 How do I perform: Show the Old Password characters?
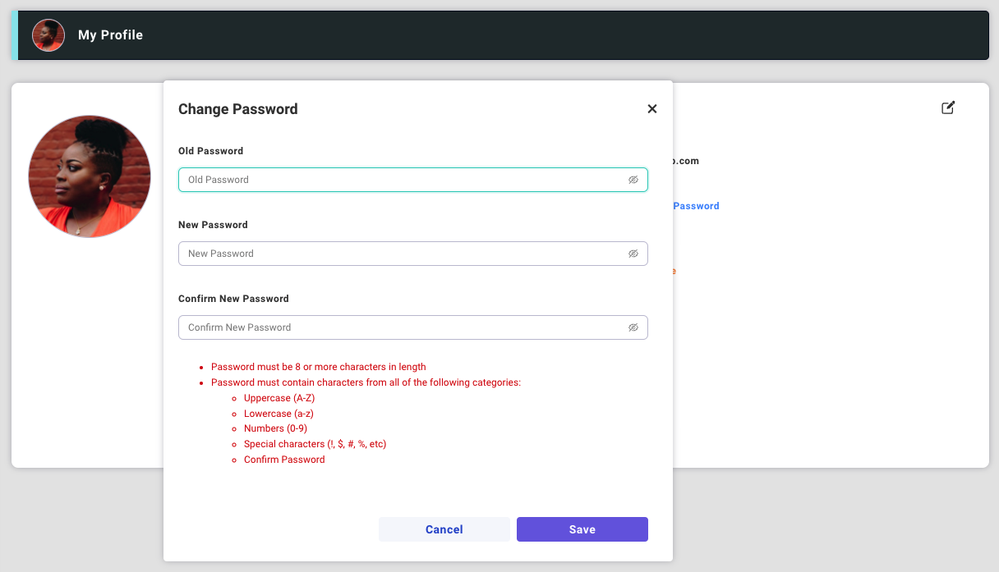(x=633, y=180)
